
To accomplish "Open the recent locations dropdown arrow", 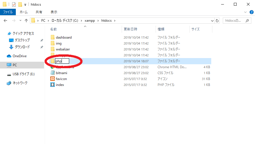I will click(20, 21).
